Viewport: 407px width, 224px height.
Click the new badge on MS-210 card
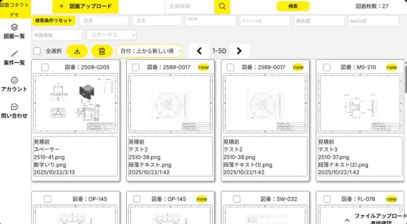coord(391,68)
